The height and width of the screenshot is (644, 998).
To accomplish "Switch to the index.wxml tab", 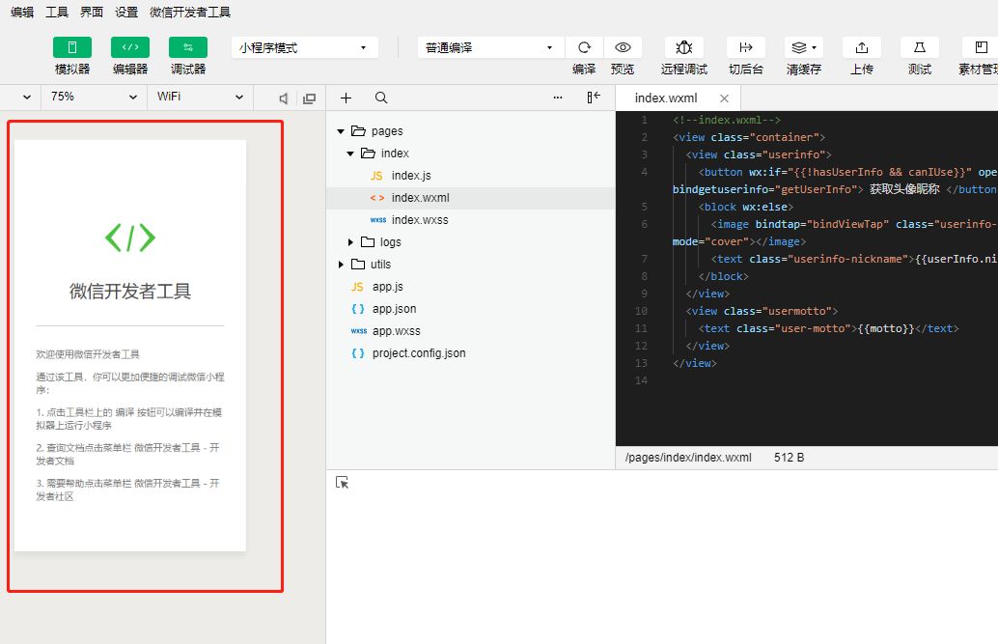I will coord(666,98).
